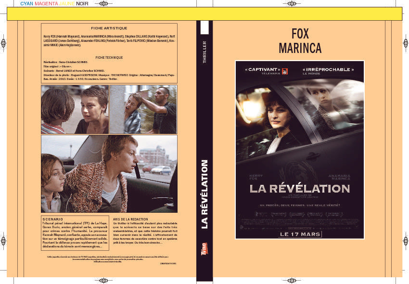The width and height of the screenshot is (409, 284).
Task: Click the AVIS DE LA REDACTION heading
Action: (130, 219)
